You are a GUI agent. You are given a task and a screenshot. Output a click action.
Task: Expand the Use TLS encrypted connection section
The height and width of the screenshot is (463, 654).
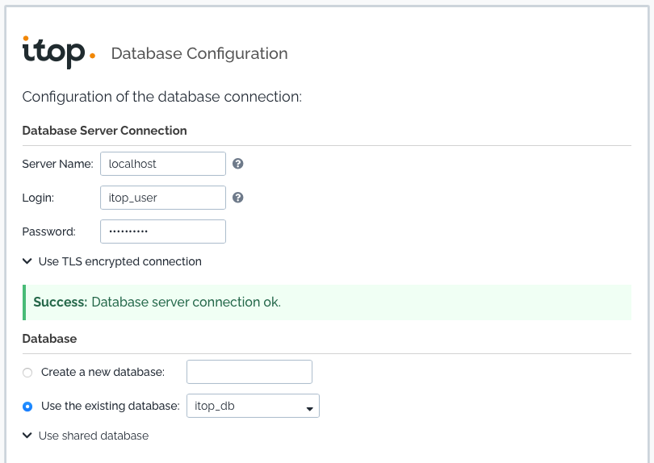click(111, 261)
